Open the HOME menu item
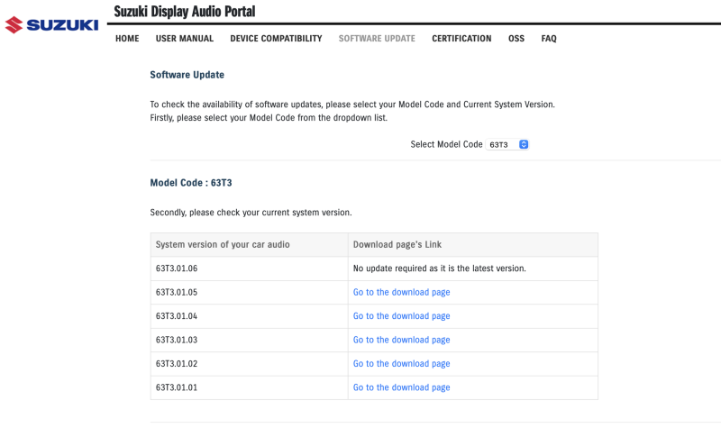 point(127,39)
